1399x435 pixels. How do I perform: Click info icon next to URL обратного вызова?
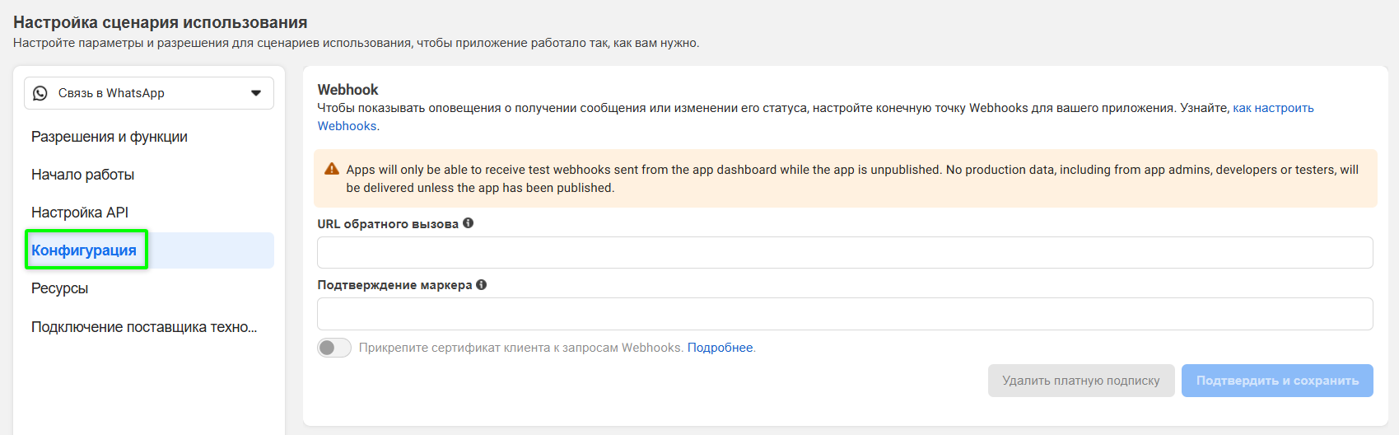468,223
